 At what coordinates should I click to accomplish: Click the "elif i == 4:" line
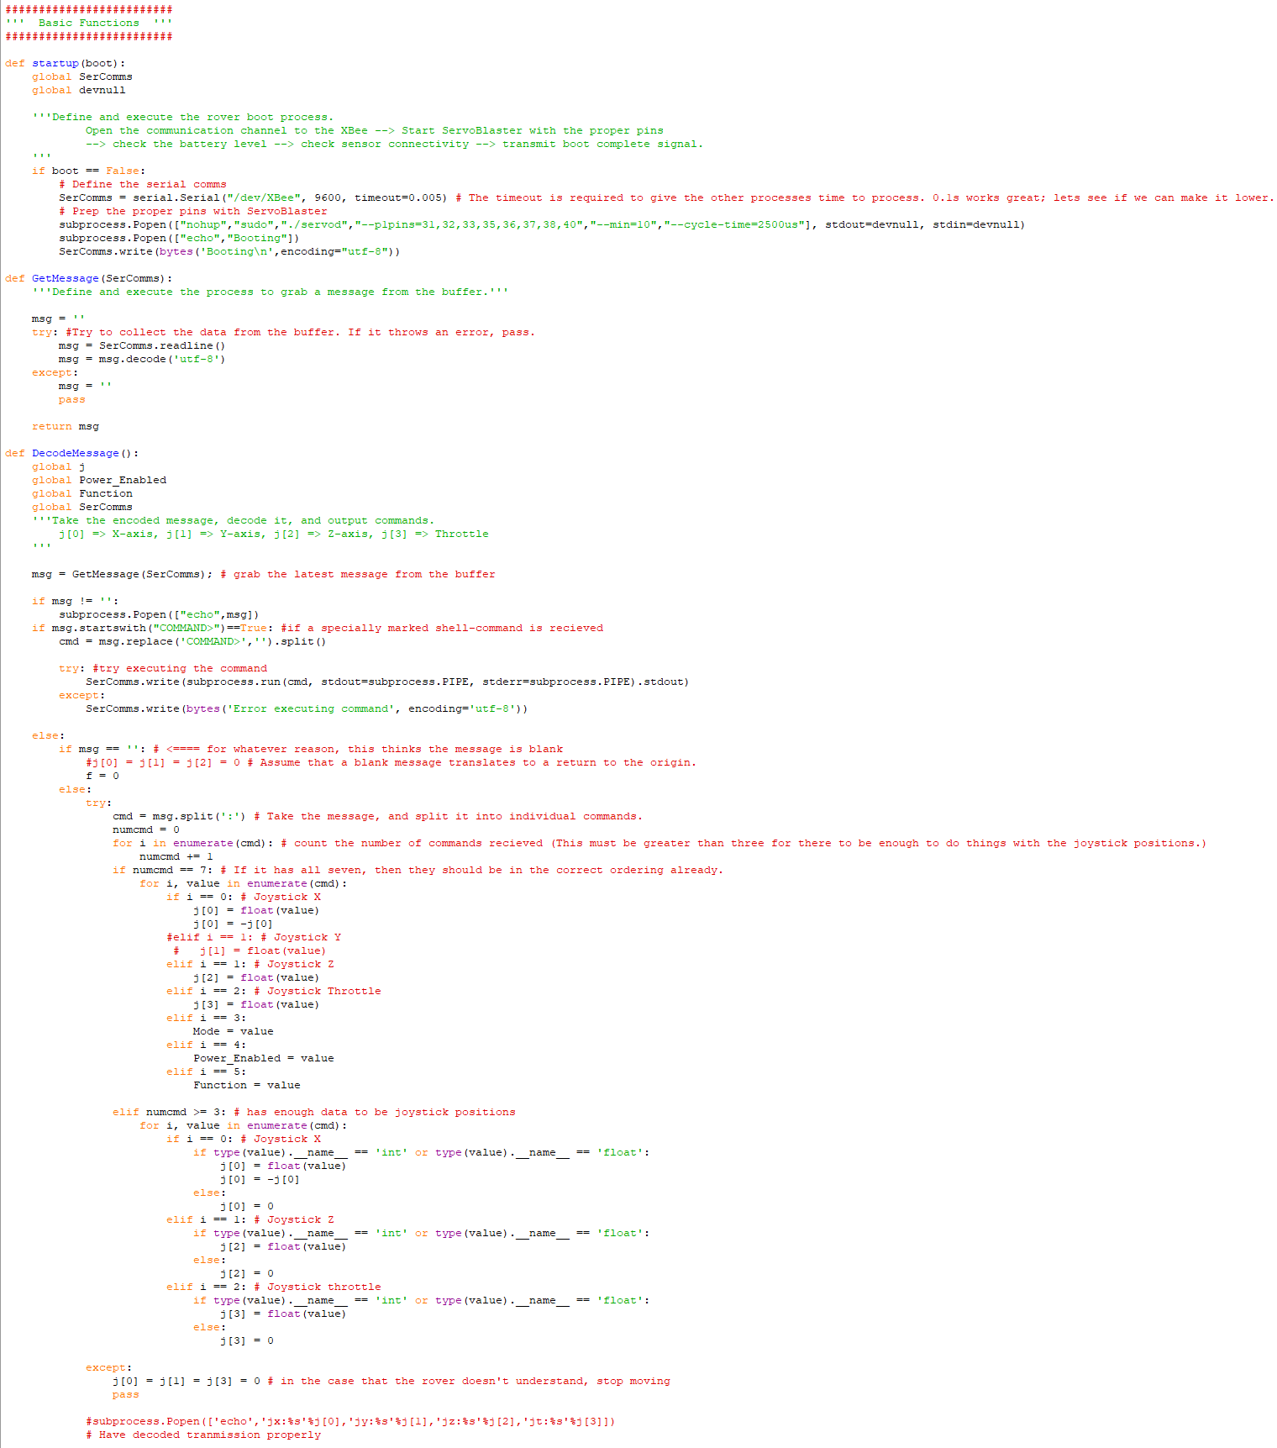click(207, 1045)
